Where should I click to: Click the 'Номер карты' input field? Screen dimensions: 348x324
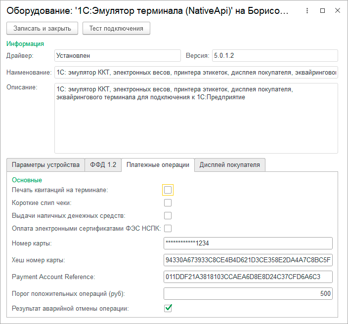(x=248, y=243)
